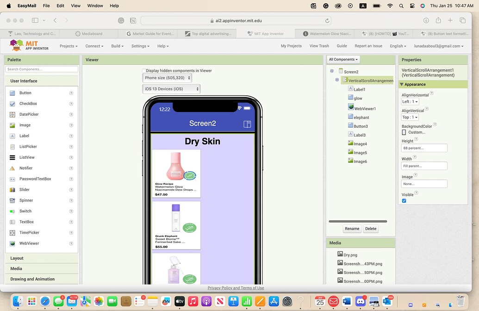Click the Safari reload page icon
Image resolution: width=479 pixels, height=311 pixels.
coord(327,20)
